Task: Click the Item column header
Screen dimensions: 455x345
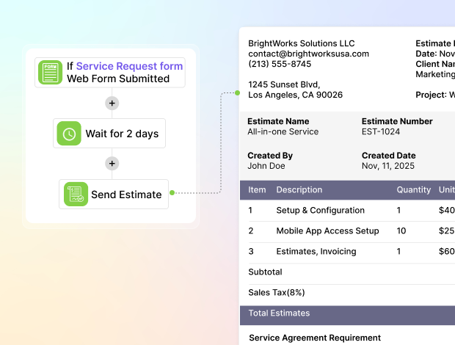Action: click(257, 190)
